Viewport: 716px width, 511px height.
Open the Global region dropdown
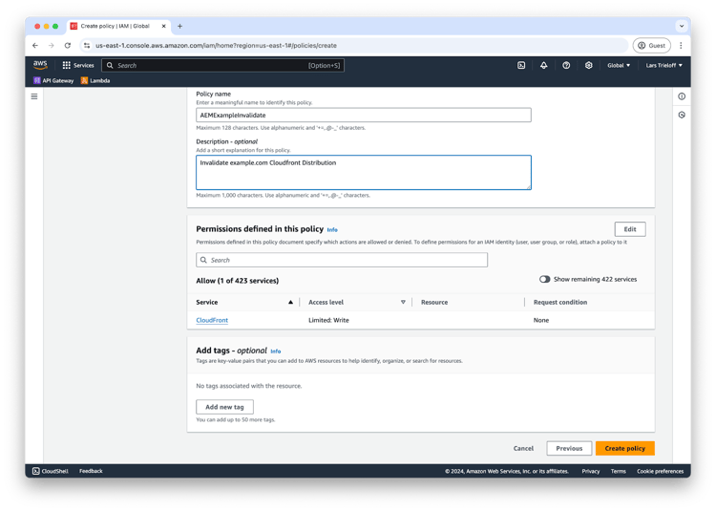[x=619, y=65]
